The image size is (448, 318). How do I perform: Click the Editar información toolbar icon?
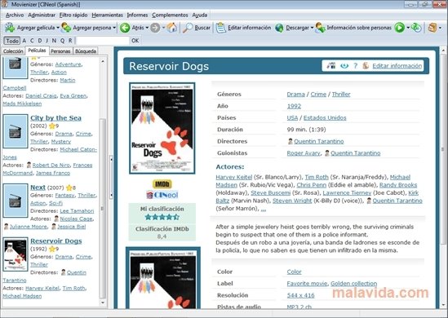[x=221, y=28]
